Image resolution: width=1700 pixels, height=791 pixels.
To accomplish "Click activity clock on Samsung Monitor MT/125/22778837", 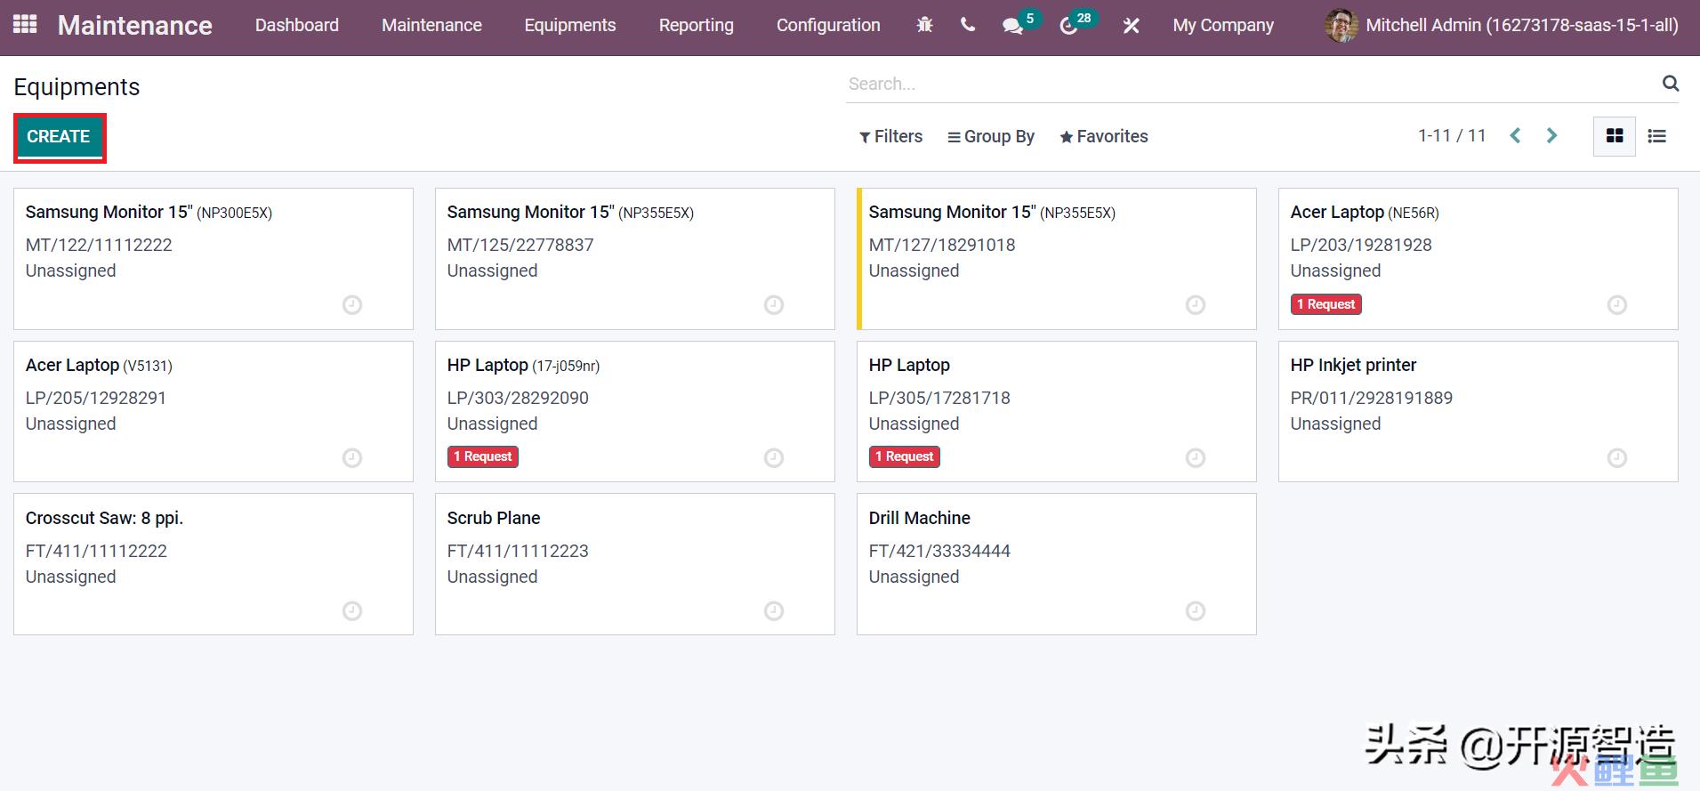I will point(774,305).
